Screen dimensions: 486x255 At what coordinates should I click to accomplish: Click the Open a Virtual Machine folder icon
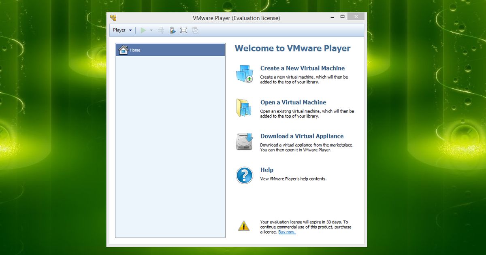(244, 108)
